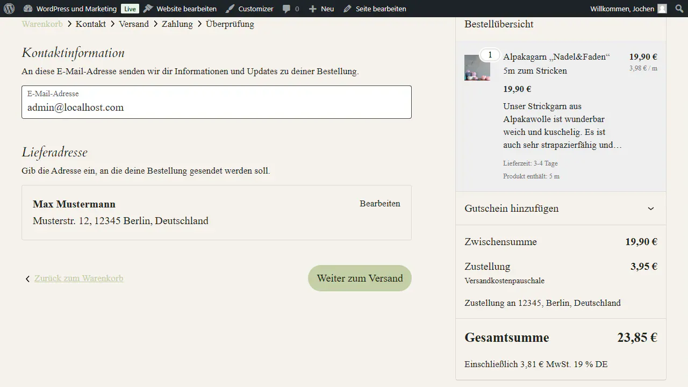
Task: Click the Lieferadresse heading
Action: (54, 152)
